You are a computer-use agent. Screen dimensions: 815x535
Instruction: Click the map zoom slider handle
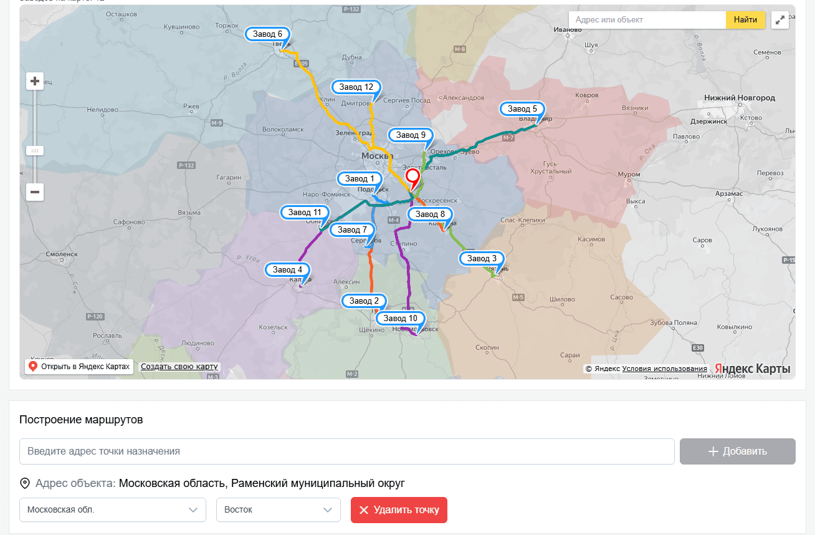click(x=35, y=150)
